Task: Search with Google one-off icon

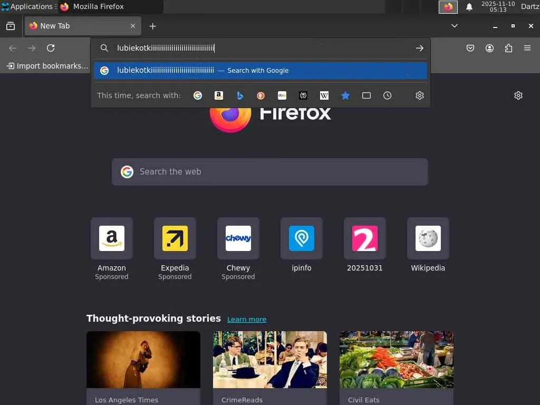Action: point(198,95)
